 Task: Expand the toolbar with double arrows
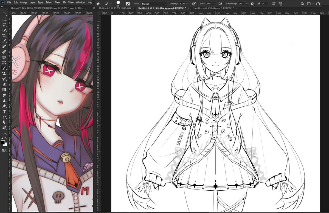point(2,6)
